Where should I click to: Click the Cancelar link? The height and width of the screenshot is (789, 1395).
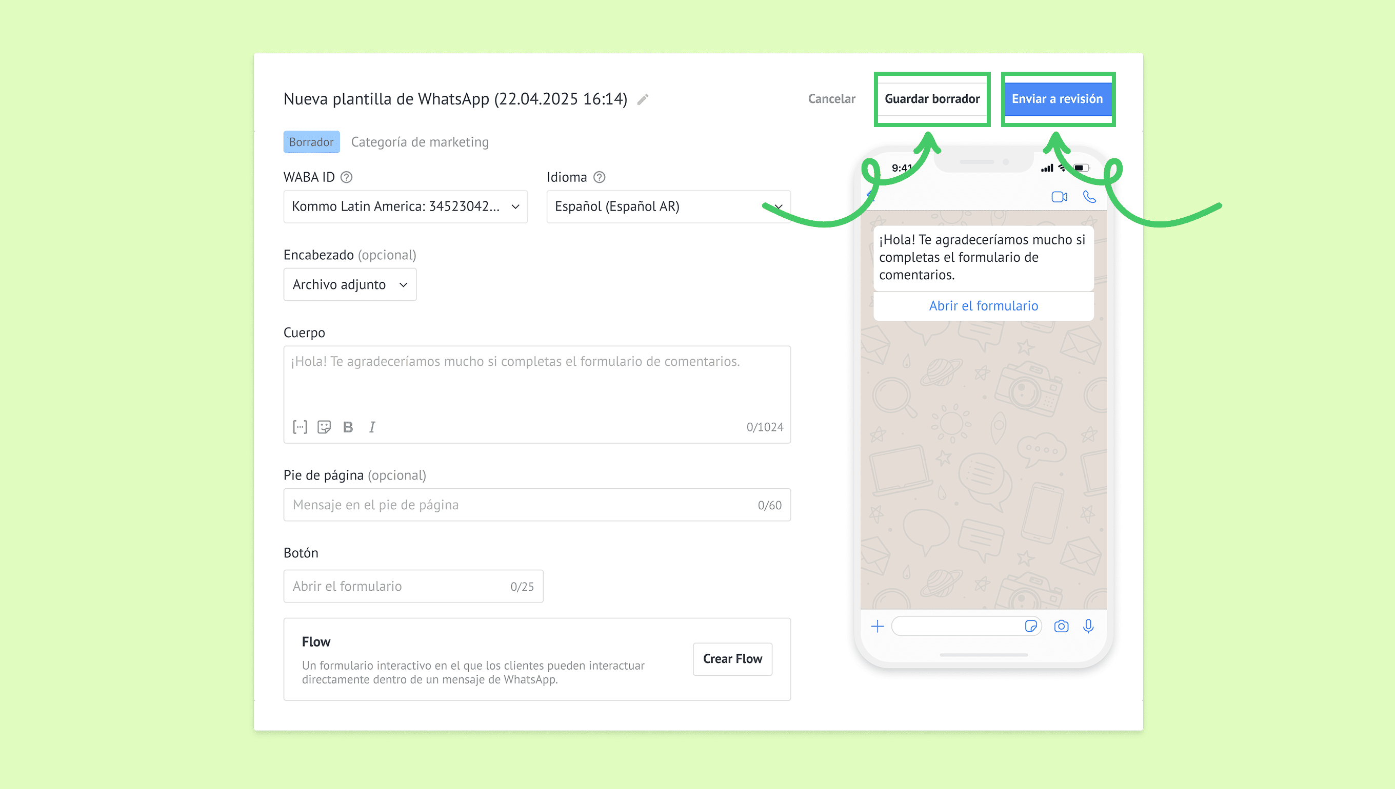(x=831, y=99)
